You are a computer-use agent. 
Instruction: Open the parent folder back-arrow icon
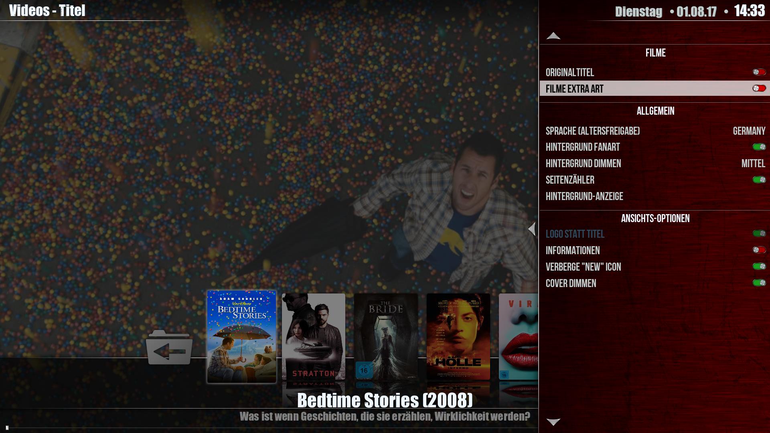click(169, 348)
